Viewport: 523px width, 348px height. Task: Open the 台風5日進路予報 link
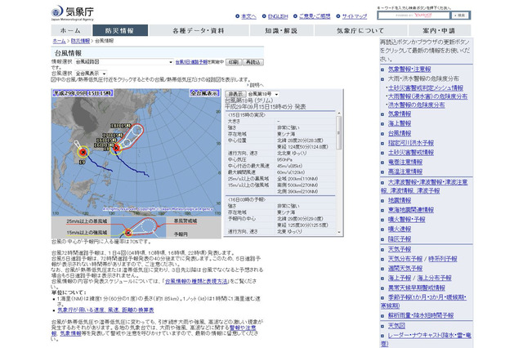click(x=191, y=62)
